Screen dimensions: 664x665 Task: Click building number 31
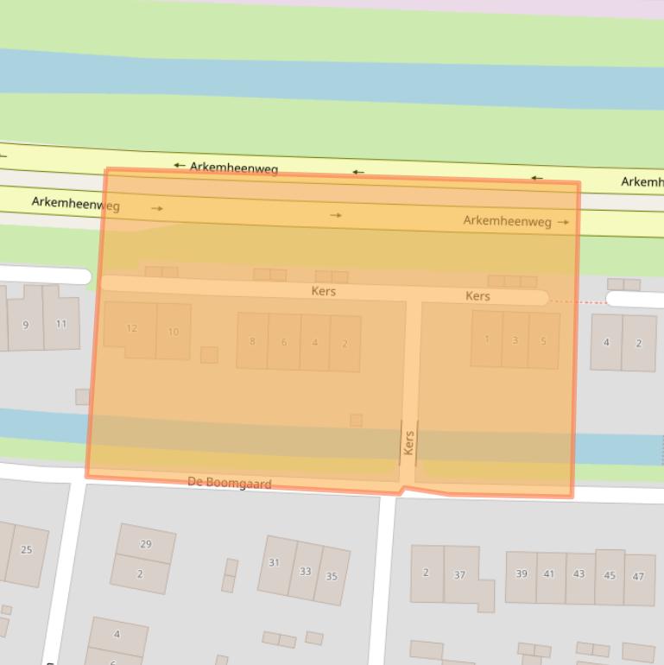(274, 562)
